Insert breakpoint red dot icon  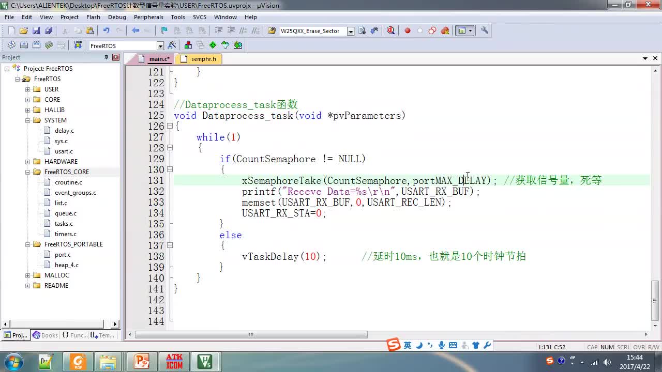click(x=408, y=31)
